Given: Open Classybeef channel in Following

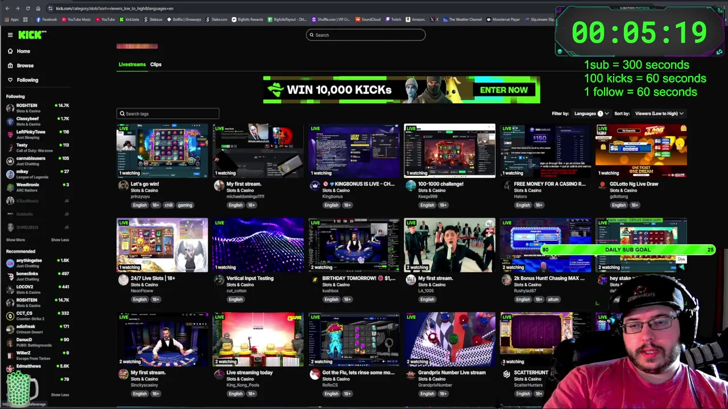Looking at the screenshot, I should 38,121.
